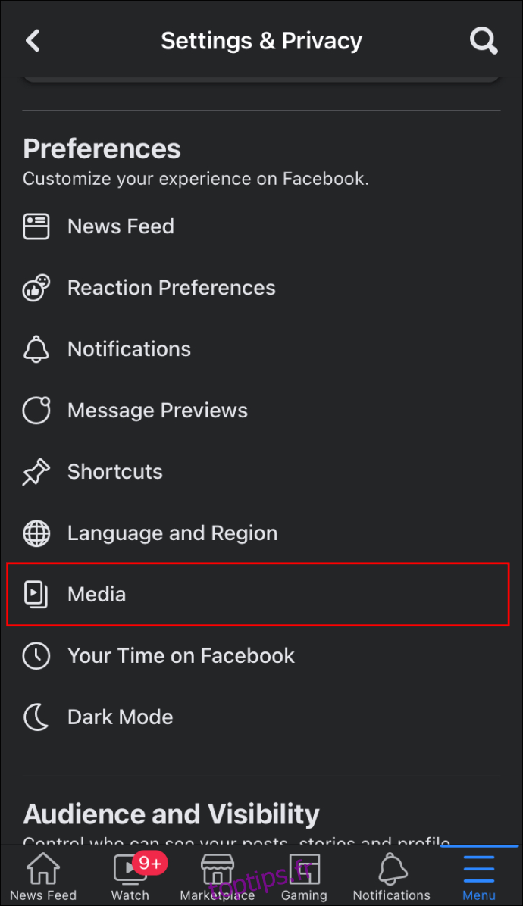This screenshot has height=906, width=523.
Task: Open search with magnifying glass icon
Action: click(483, 40)
